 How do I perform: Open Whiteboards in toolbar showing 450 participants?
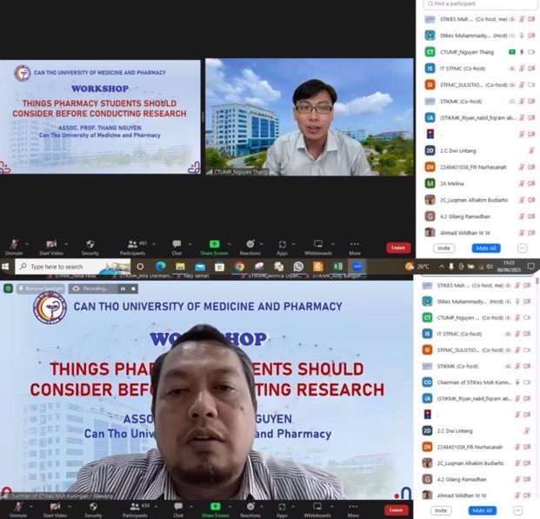coord(317,509)
